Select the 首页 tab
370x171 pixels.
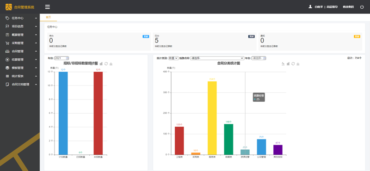pyautogui.click(x=48, y=17)
